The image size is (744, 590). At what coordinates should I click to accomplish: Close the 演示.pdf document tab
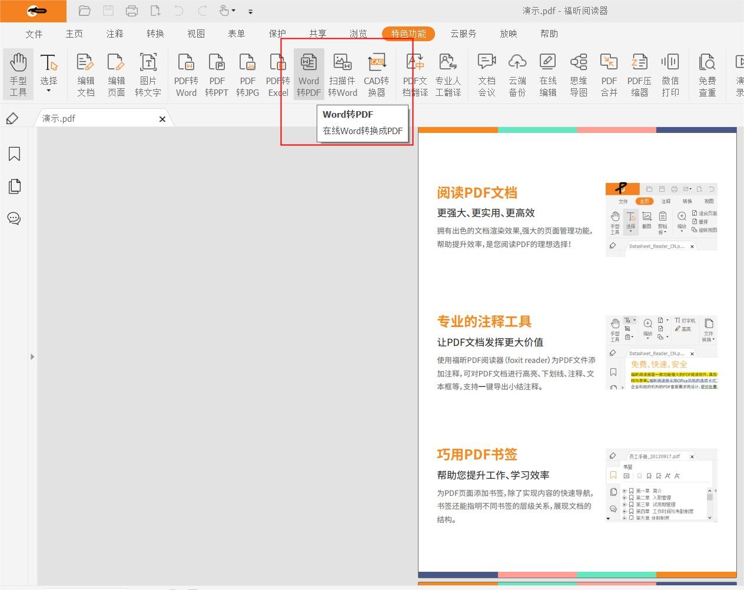tap(162, 119)
